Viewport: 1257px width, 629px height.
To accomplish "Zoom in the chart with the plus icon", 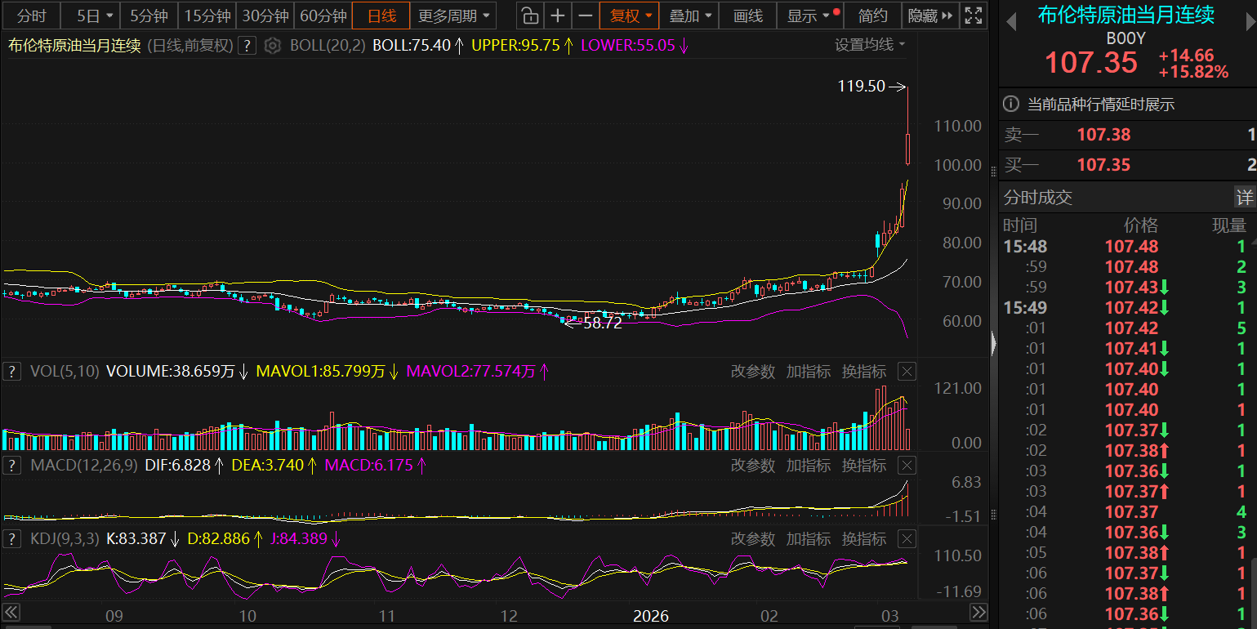I will coord(558,16).
